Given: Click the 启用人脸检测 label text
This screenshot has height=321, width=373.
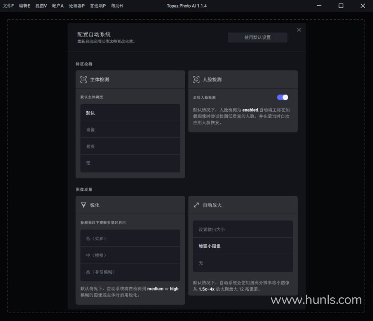Looking at the screenshot, I should pos(204,97).
